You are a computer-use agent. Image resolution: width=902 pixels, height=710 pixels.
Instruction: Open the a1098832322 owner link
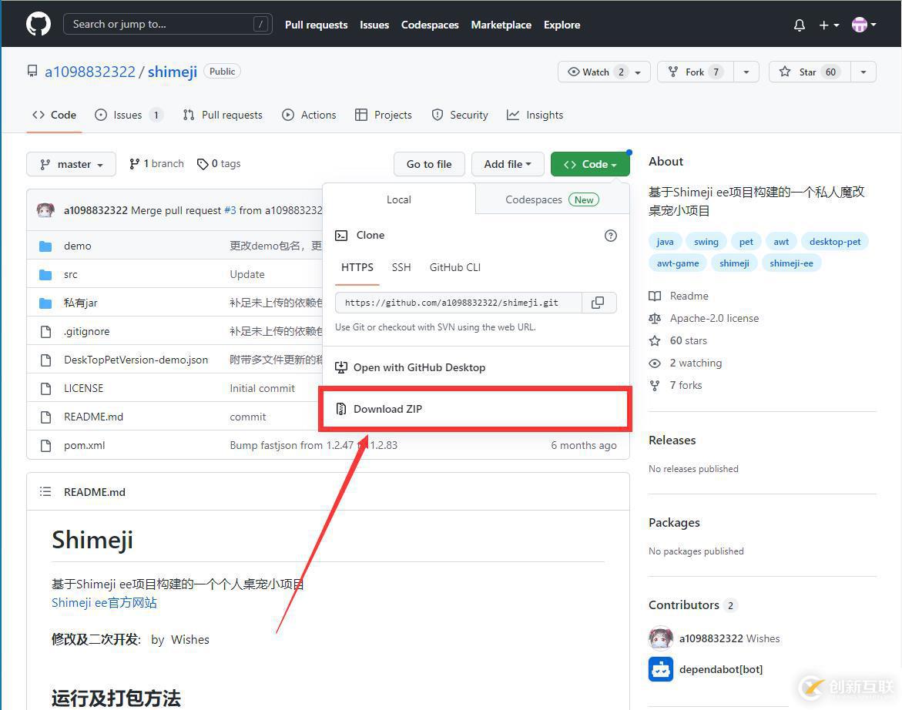click(90, 72)
